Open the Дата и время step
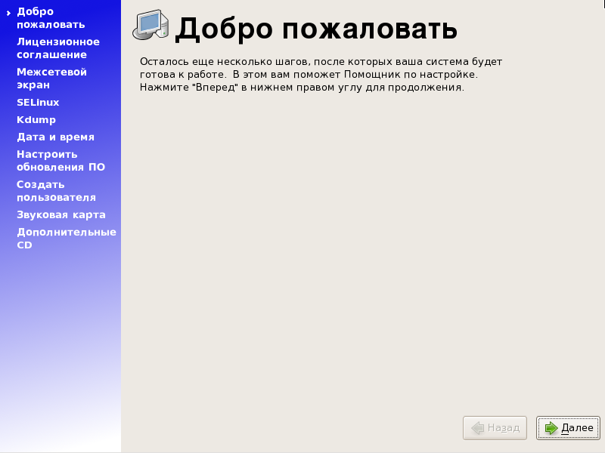The height and width of the screenshot is (453, 605). click(x=55, y=137)
